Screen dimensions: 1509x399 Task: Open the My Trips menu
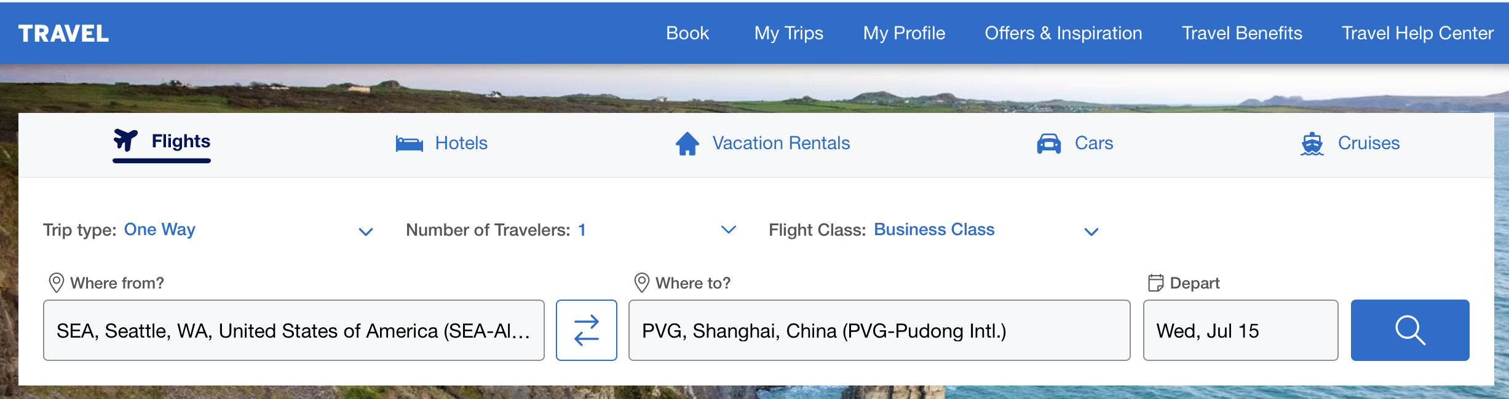point(789,33)
